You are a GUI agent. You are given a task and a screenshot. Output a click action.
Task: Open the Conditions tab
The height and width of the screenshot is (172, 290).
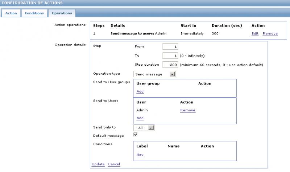coord(34,13)
